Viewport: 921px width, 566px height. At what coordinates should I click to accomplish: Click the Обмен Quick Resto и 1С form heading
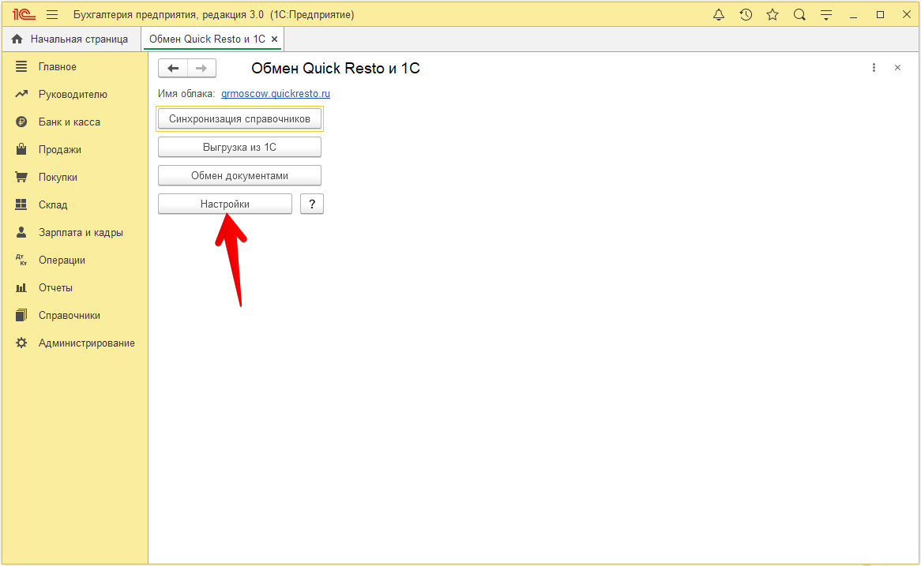(x=336, y=68)
